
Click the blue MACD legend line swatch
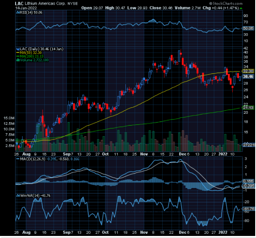click(18, 159)
